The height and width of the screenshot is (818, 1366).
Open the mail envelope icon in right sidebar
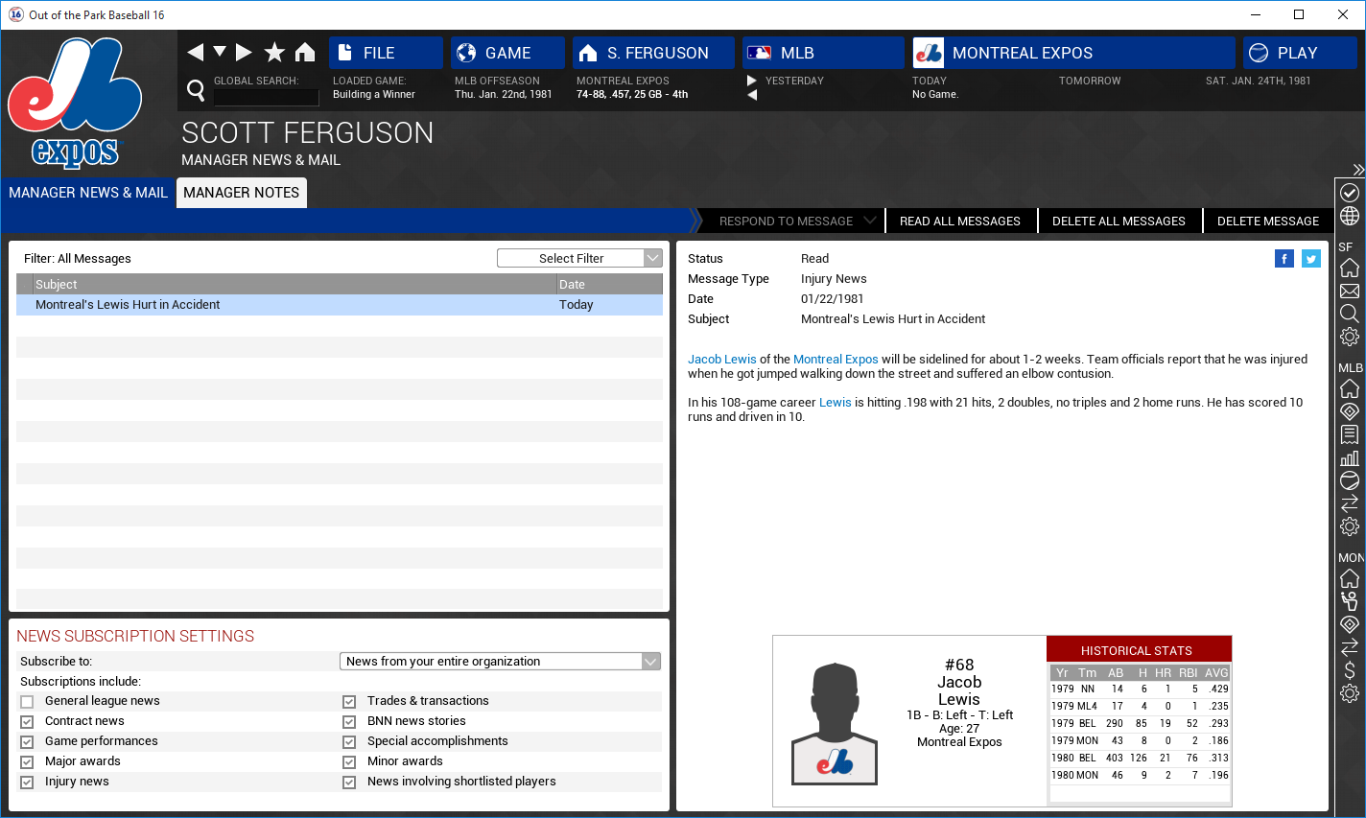tap(1350, 291)
